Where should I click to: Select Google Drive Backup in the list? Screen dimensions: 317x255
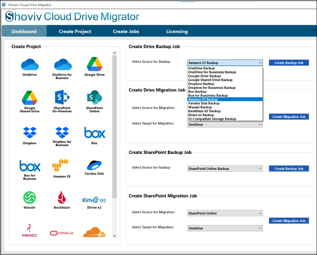point(225,76)
